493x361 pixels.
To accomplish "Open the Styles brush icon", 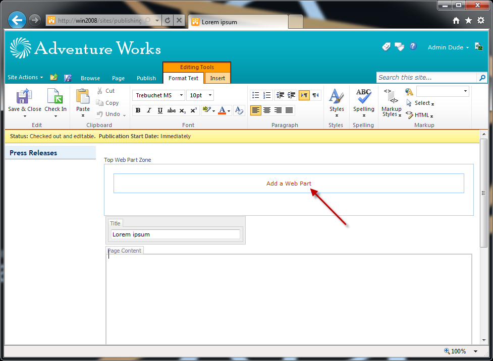I will click(336, 96).
